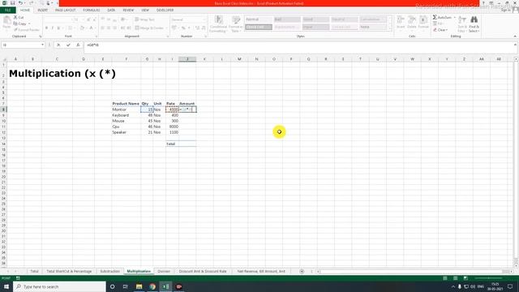The image size is (519, 292).
Task: Apply the Normal cell style
Action: (x=259, y=19)
